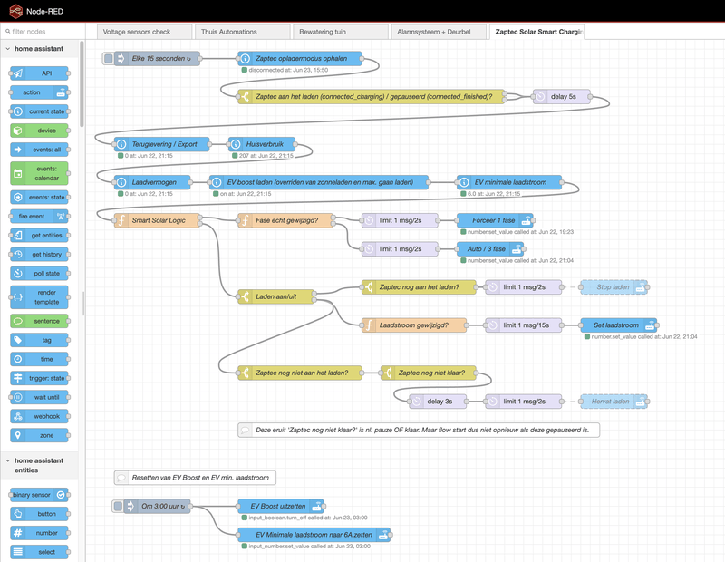Screen dimensions: 725x562
Task: Switch to Voltage sensors check tab
Action: [145, 32]
